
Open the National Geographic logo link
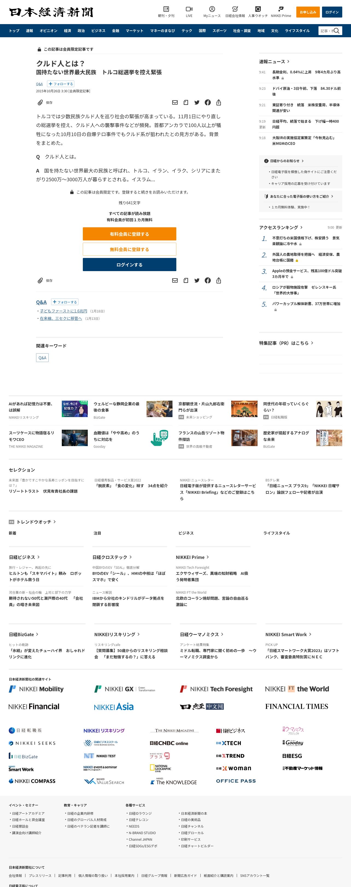click(160, 768)
